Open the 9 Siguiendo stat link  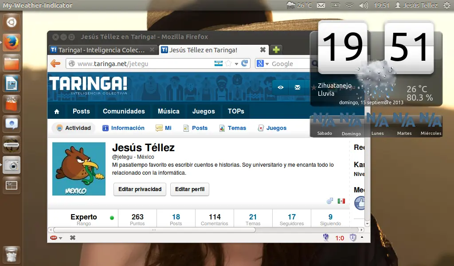tap(330, 220)
